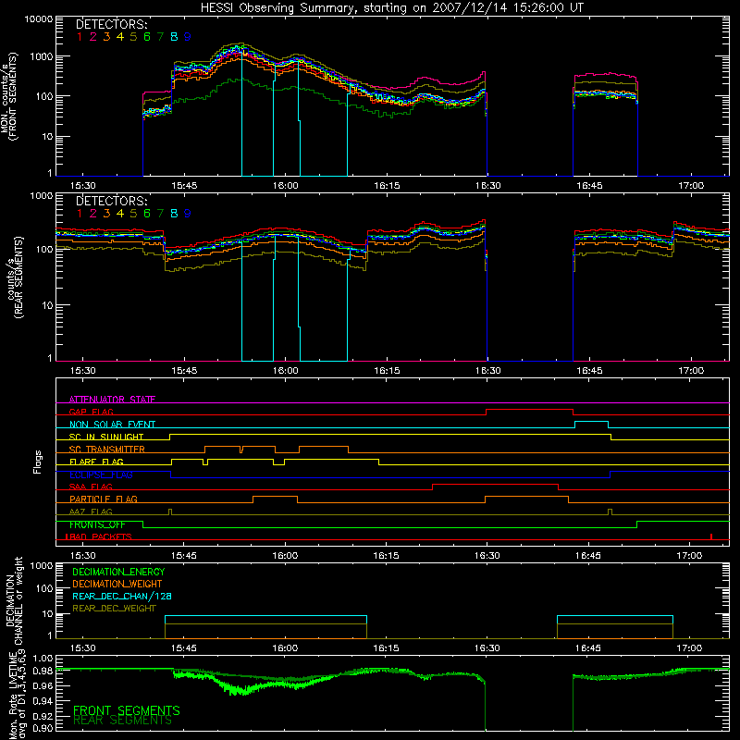Click the DECIMATION_ENERGY legend entry
The height and width of the screenshot is (740, 740).
(118, 572)
